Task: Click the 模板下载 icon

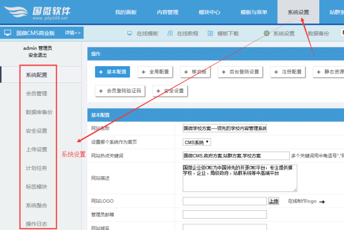Action: (x=210, y=34)
